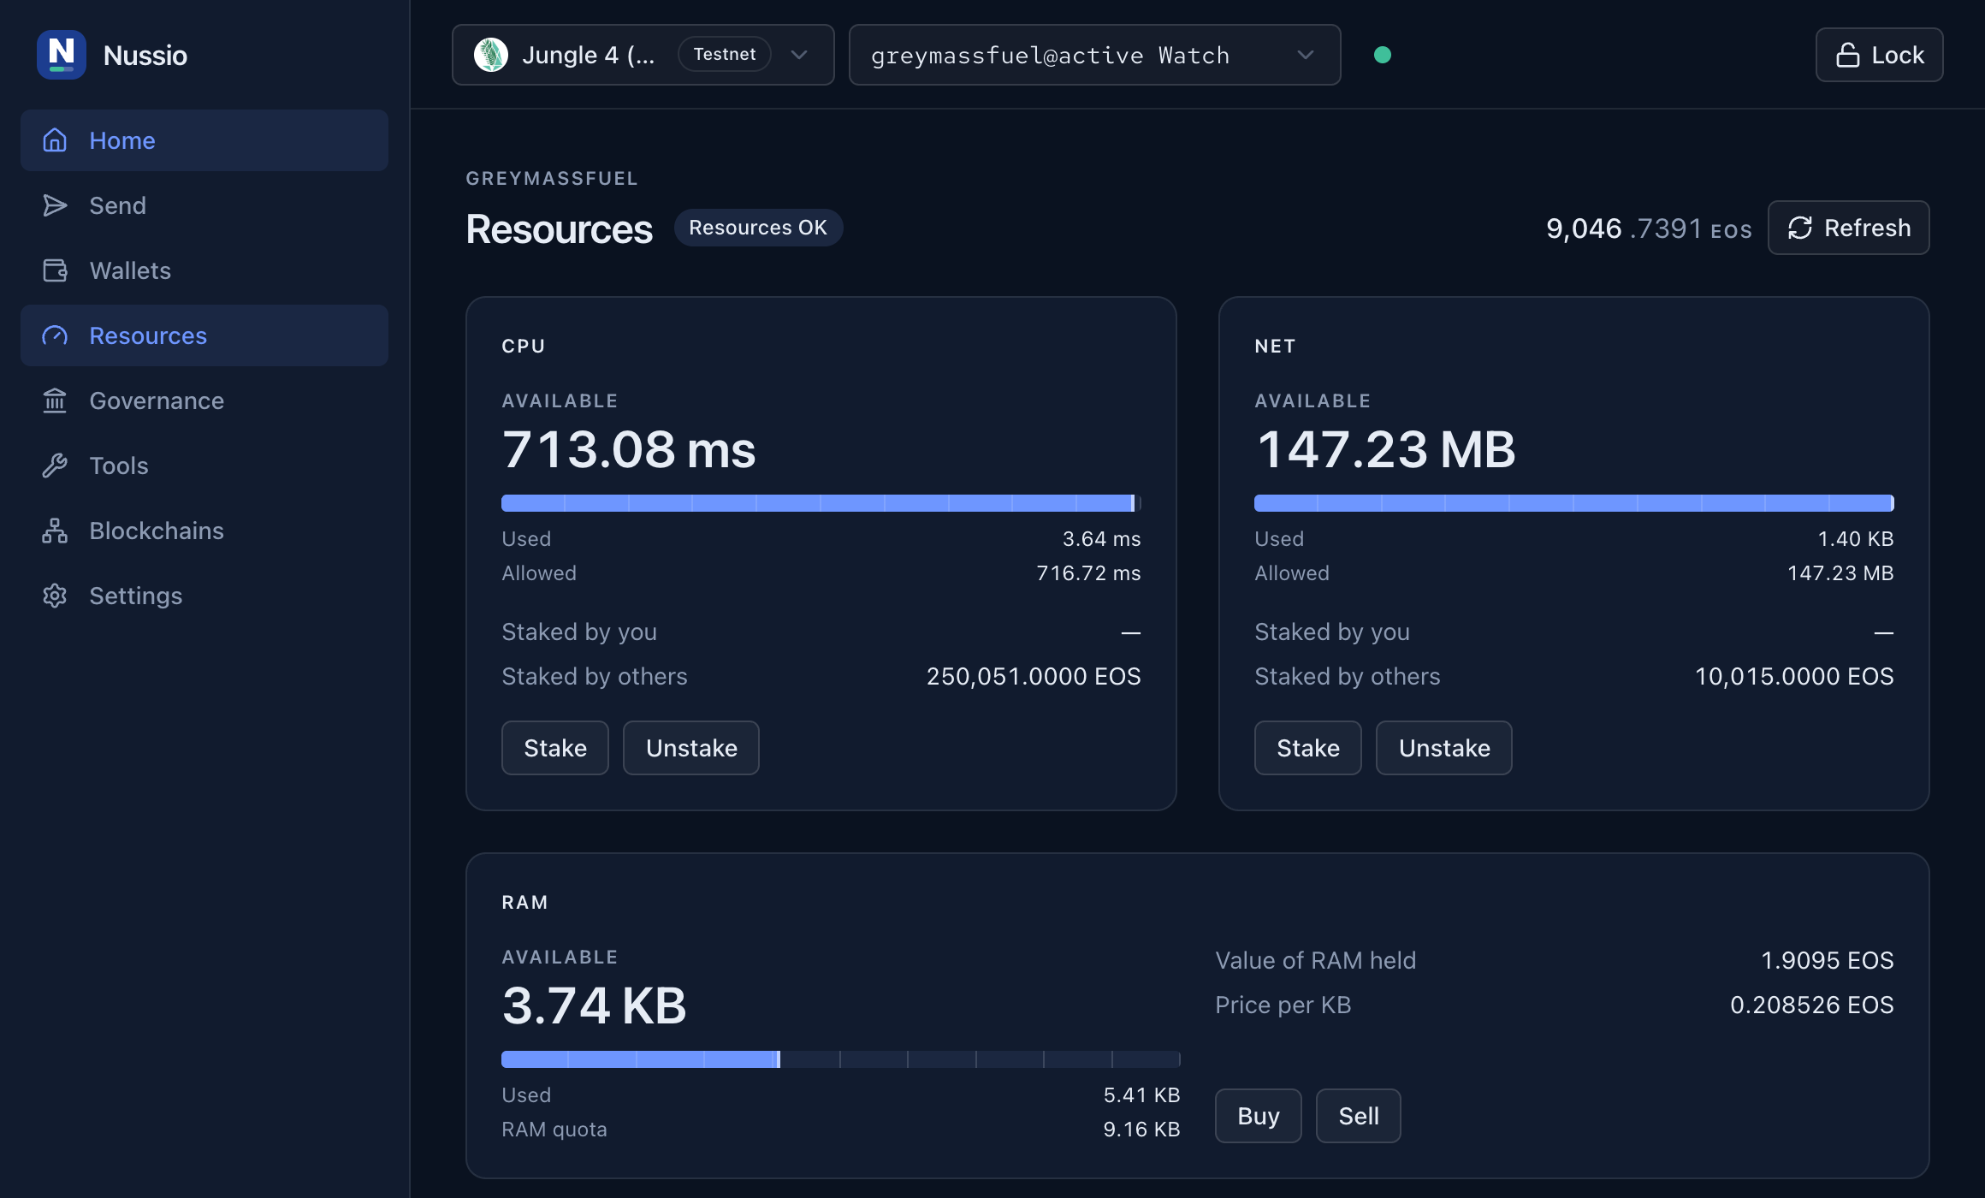The height and width of the screenshot is (1198, 1985).
Task: Click the 716.72 ms allowed value
Action: 1088,573
